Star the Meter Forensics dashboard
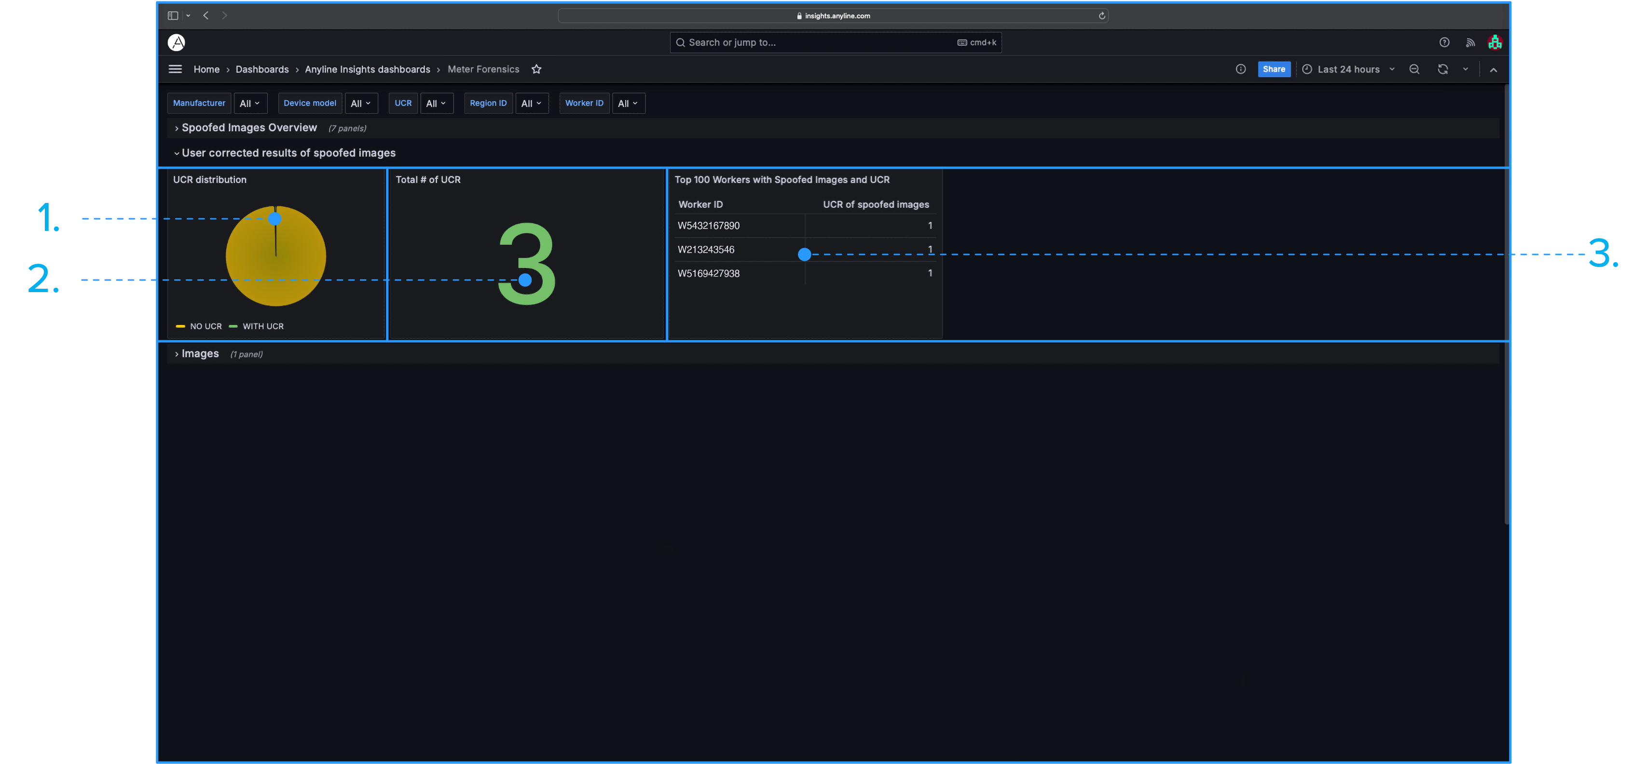Viewport: 1647px width, 764px height. click(536, 69)
